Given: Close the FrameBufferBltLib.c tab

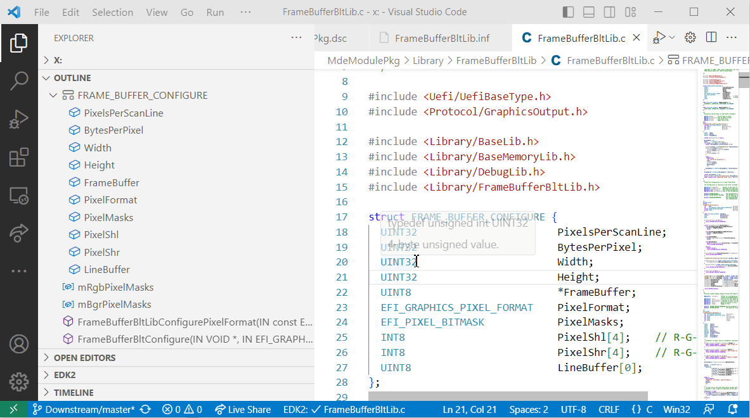Looking at the screenshot, I should (636, 38).
